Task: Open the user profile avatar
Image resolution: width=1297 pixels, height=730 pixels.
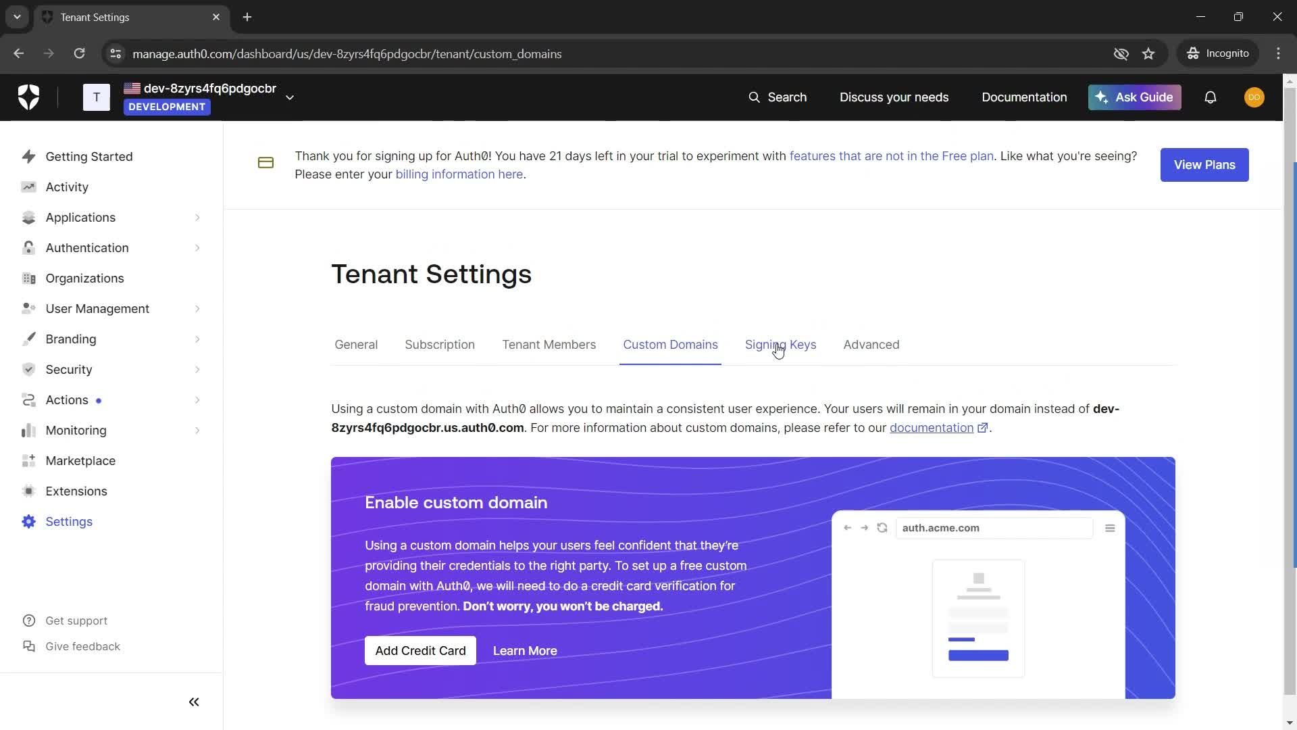Action: (1254, 97)
